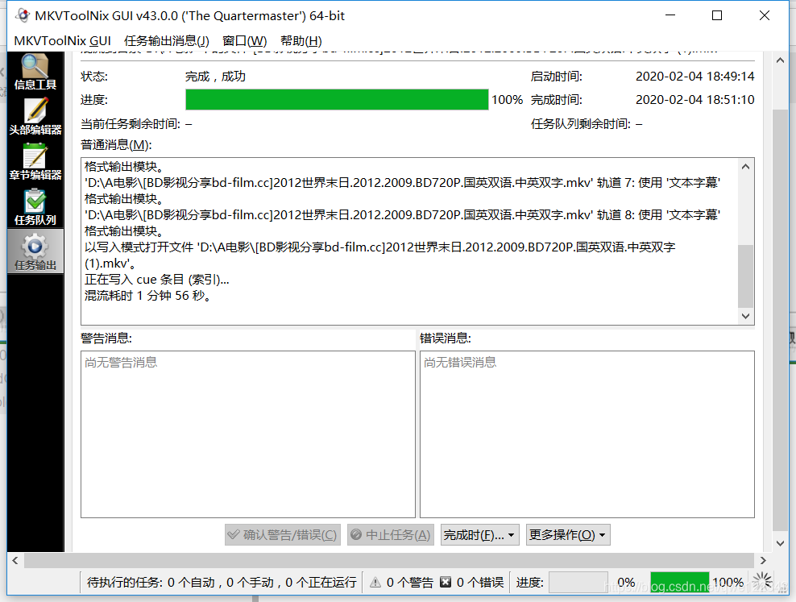
Task: Open the 帮助(H) menu
Action: (301, 40)
